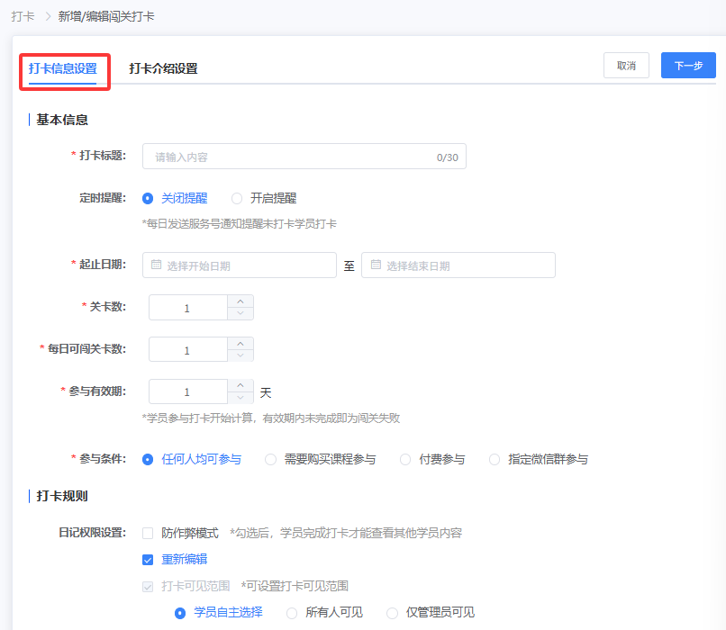726x630 pixels.
Task: Enable 防作弊模式 checkbox
Action: pos(148,533)
